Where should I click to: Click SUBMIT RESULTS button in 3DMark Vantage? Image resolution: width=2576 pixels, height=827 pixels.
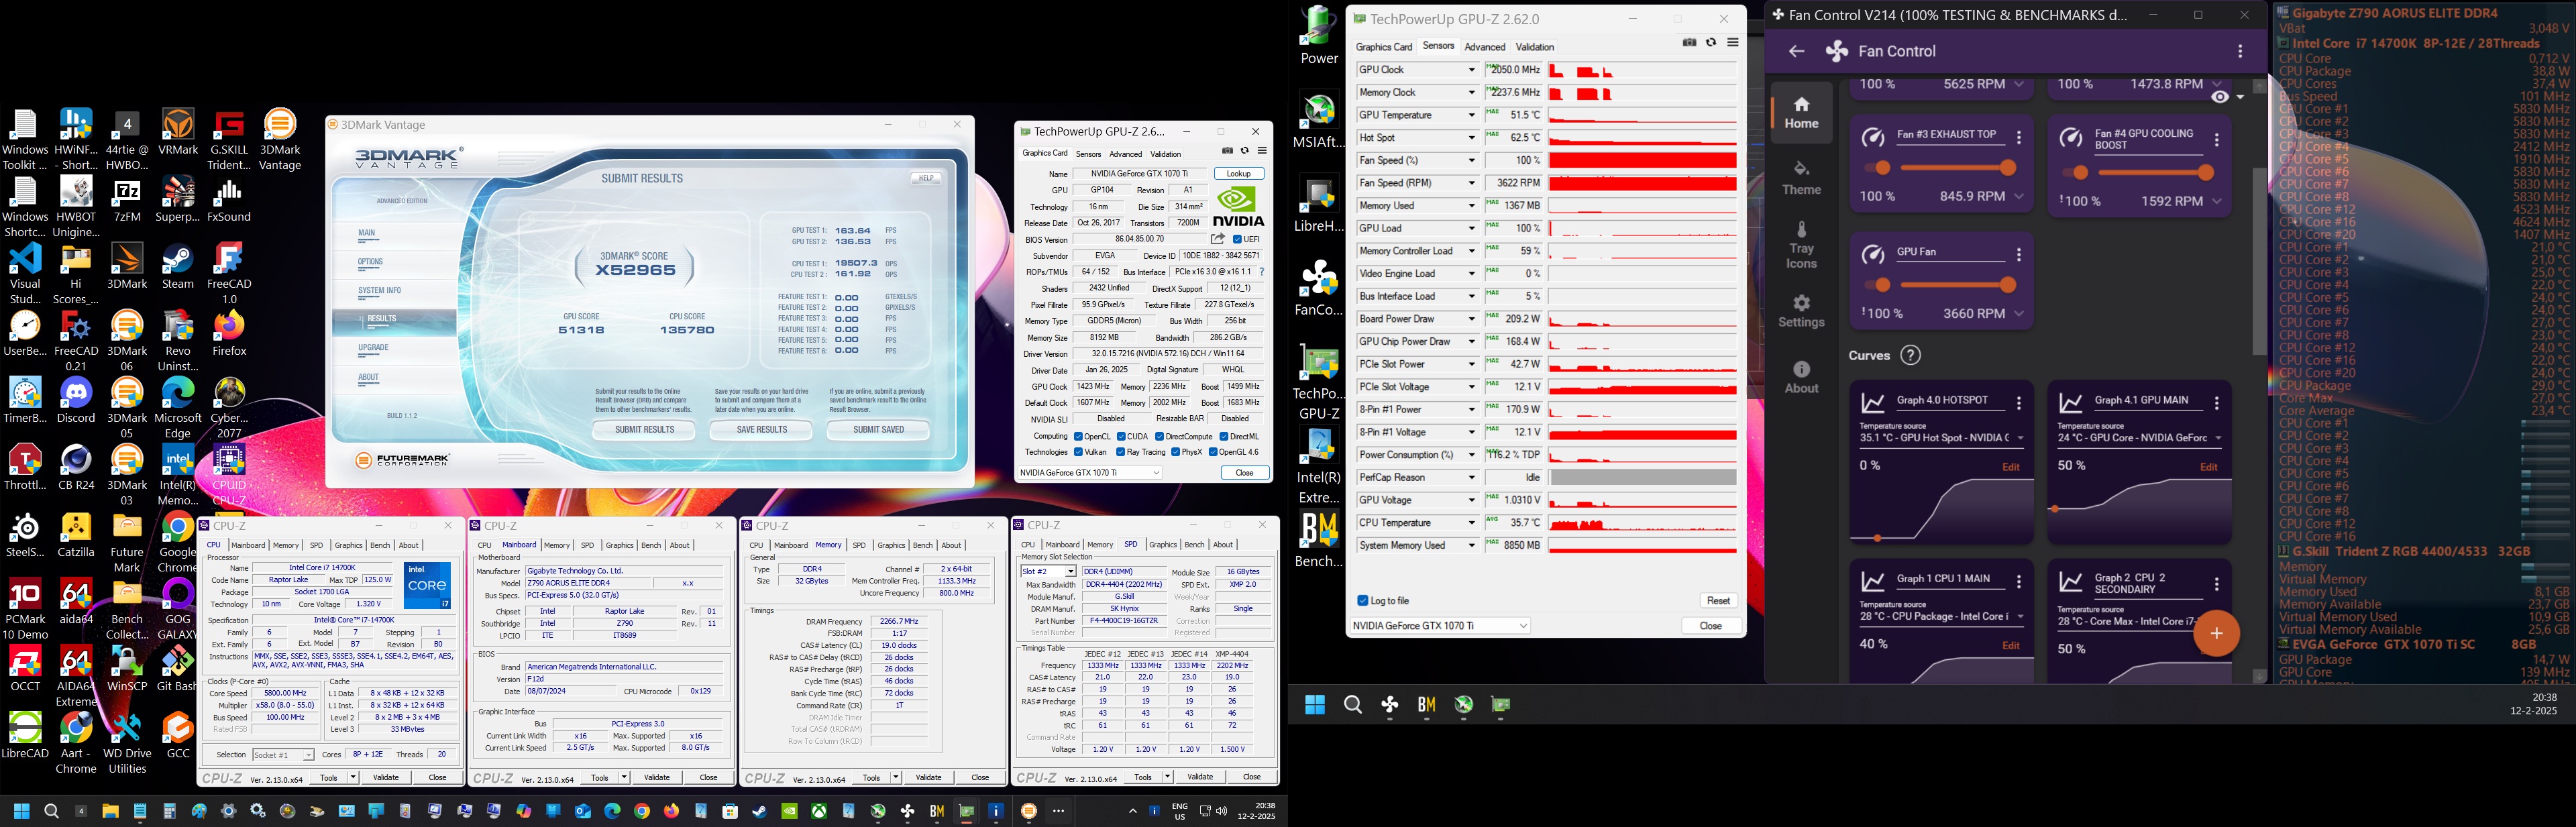pos(644,430)
